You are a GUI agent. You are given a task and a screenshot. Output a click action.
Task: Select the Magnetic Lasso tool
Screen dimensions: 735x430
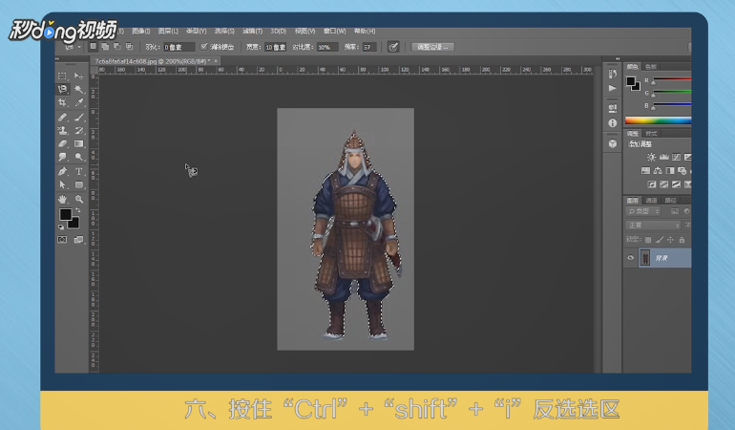62,89
